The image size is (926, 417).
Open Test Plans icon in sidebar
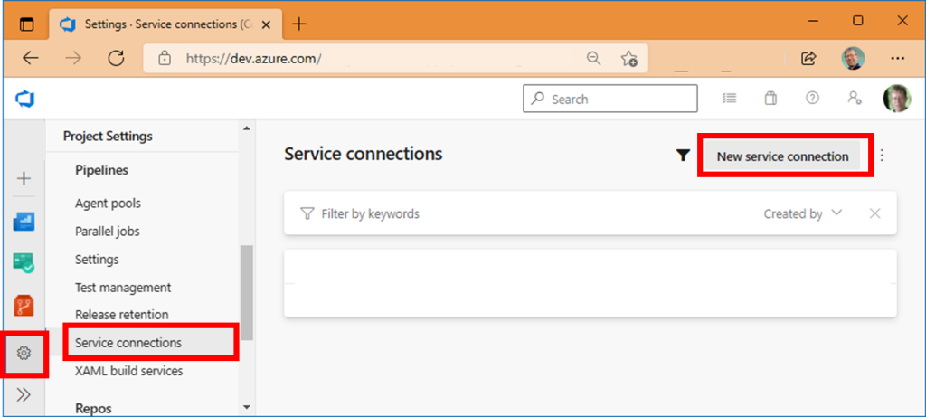24,263
